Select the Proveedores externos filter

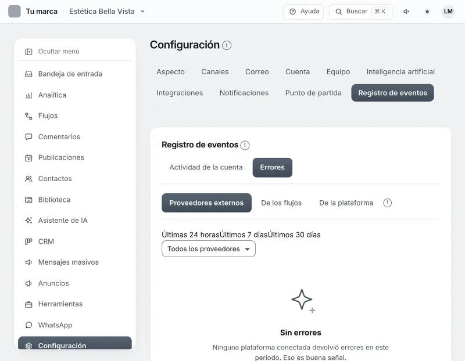tap(206, 203)
